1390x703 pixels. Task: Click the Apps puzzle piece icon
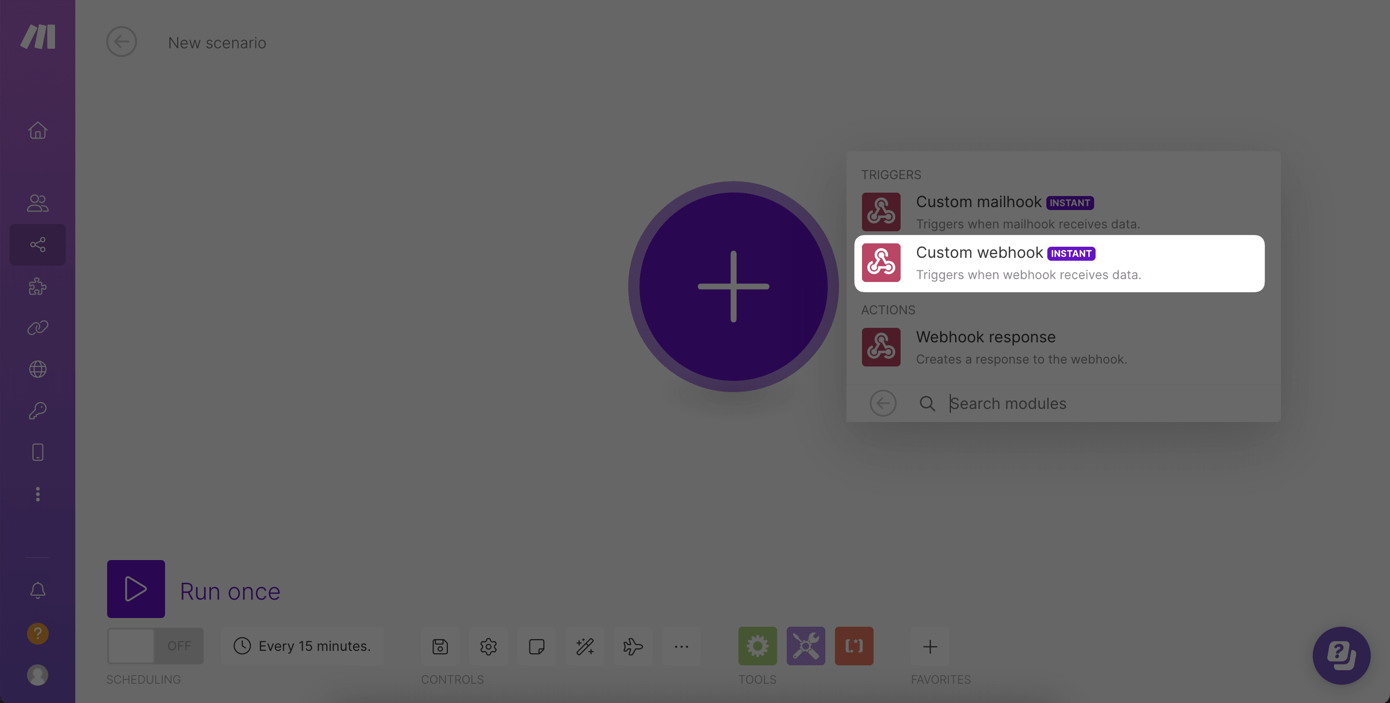click(x=38, y=287)
